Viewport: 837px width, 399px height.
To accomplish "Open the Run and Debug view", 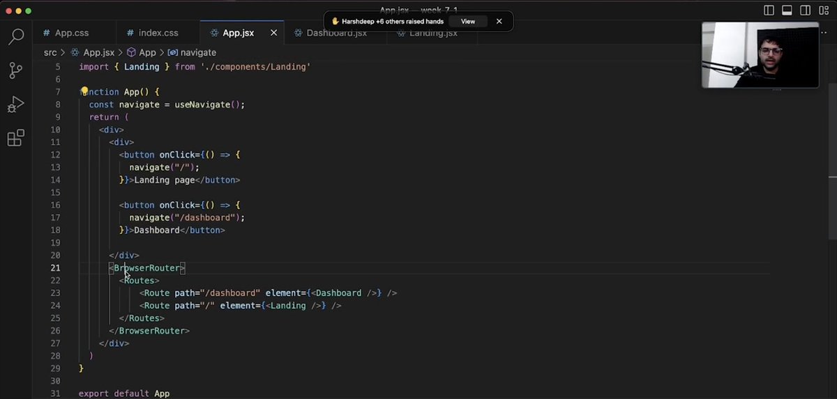I will point(15,104).
